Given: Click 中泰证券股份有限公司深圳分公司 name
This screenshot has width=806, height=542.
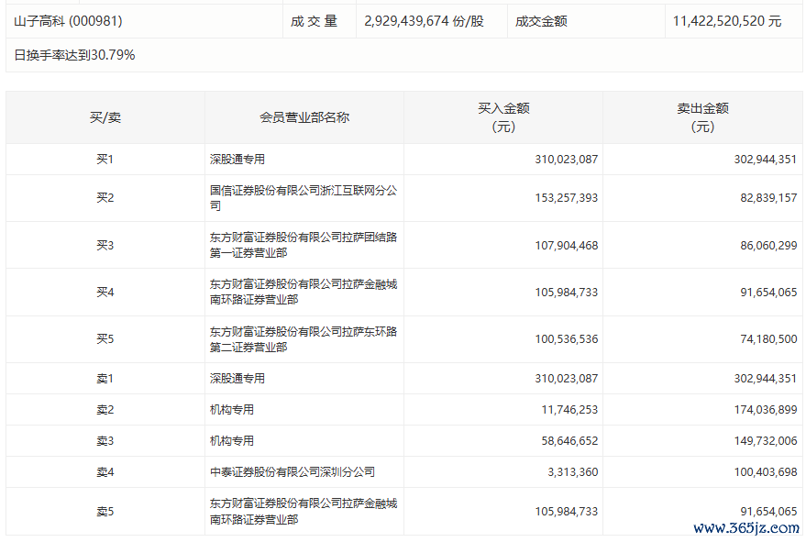Looking at the screenshot, I should (292, 472).
